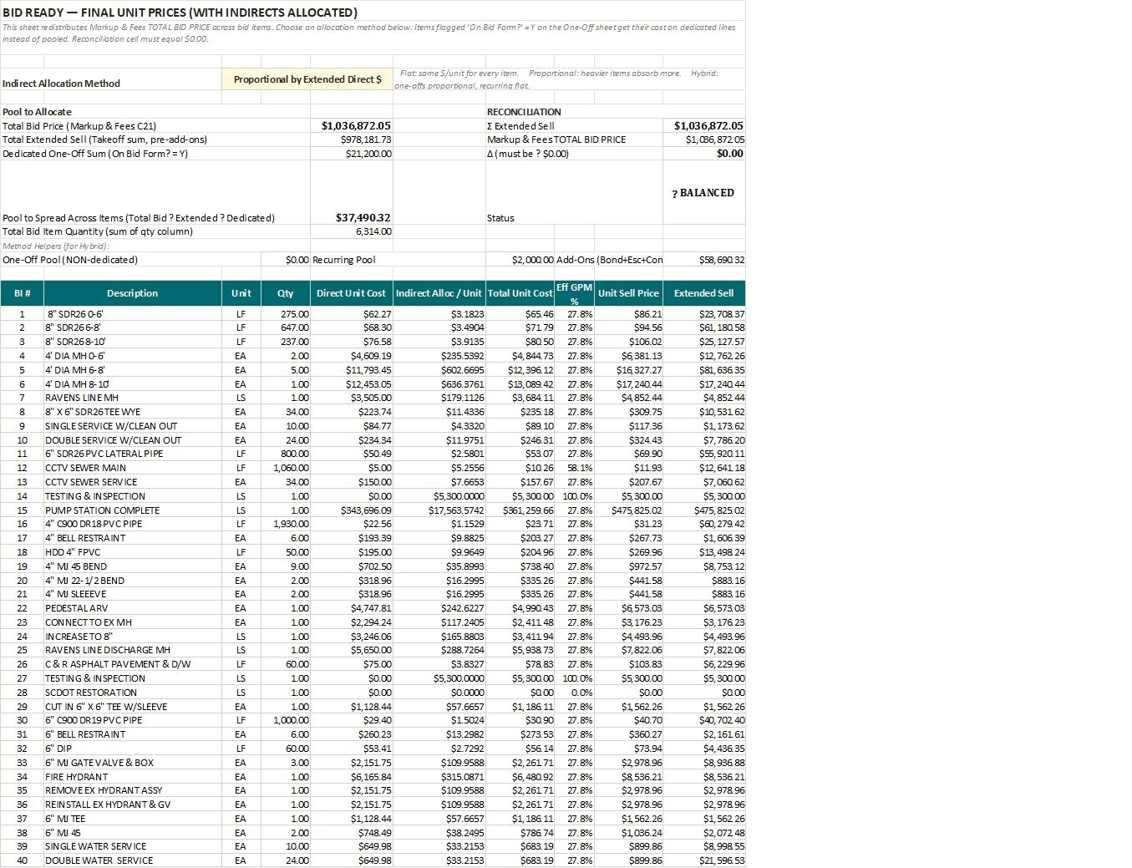1132x868 pixels.
Task: Click the $12,453.05 direct unit cost cell
Action: [x=352, y=384]
